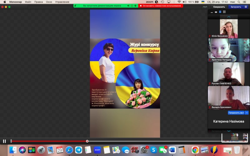
Task: Open Safari from the dock
Action: [69, 150]
